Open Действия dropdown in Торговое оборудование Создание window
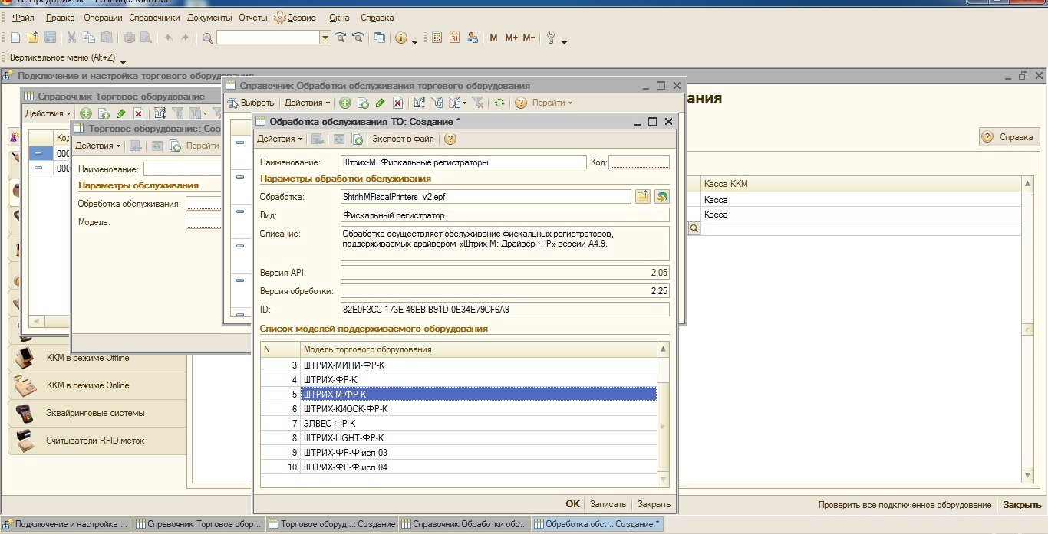 [x=97, y=146]
